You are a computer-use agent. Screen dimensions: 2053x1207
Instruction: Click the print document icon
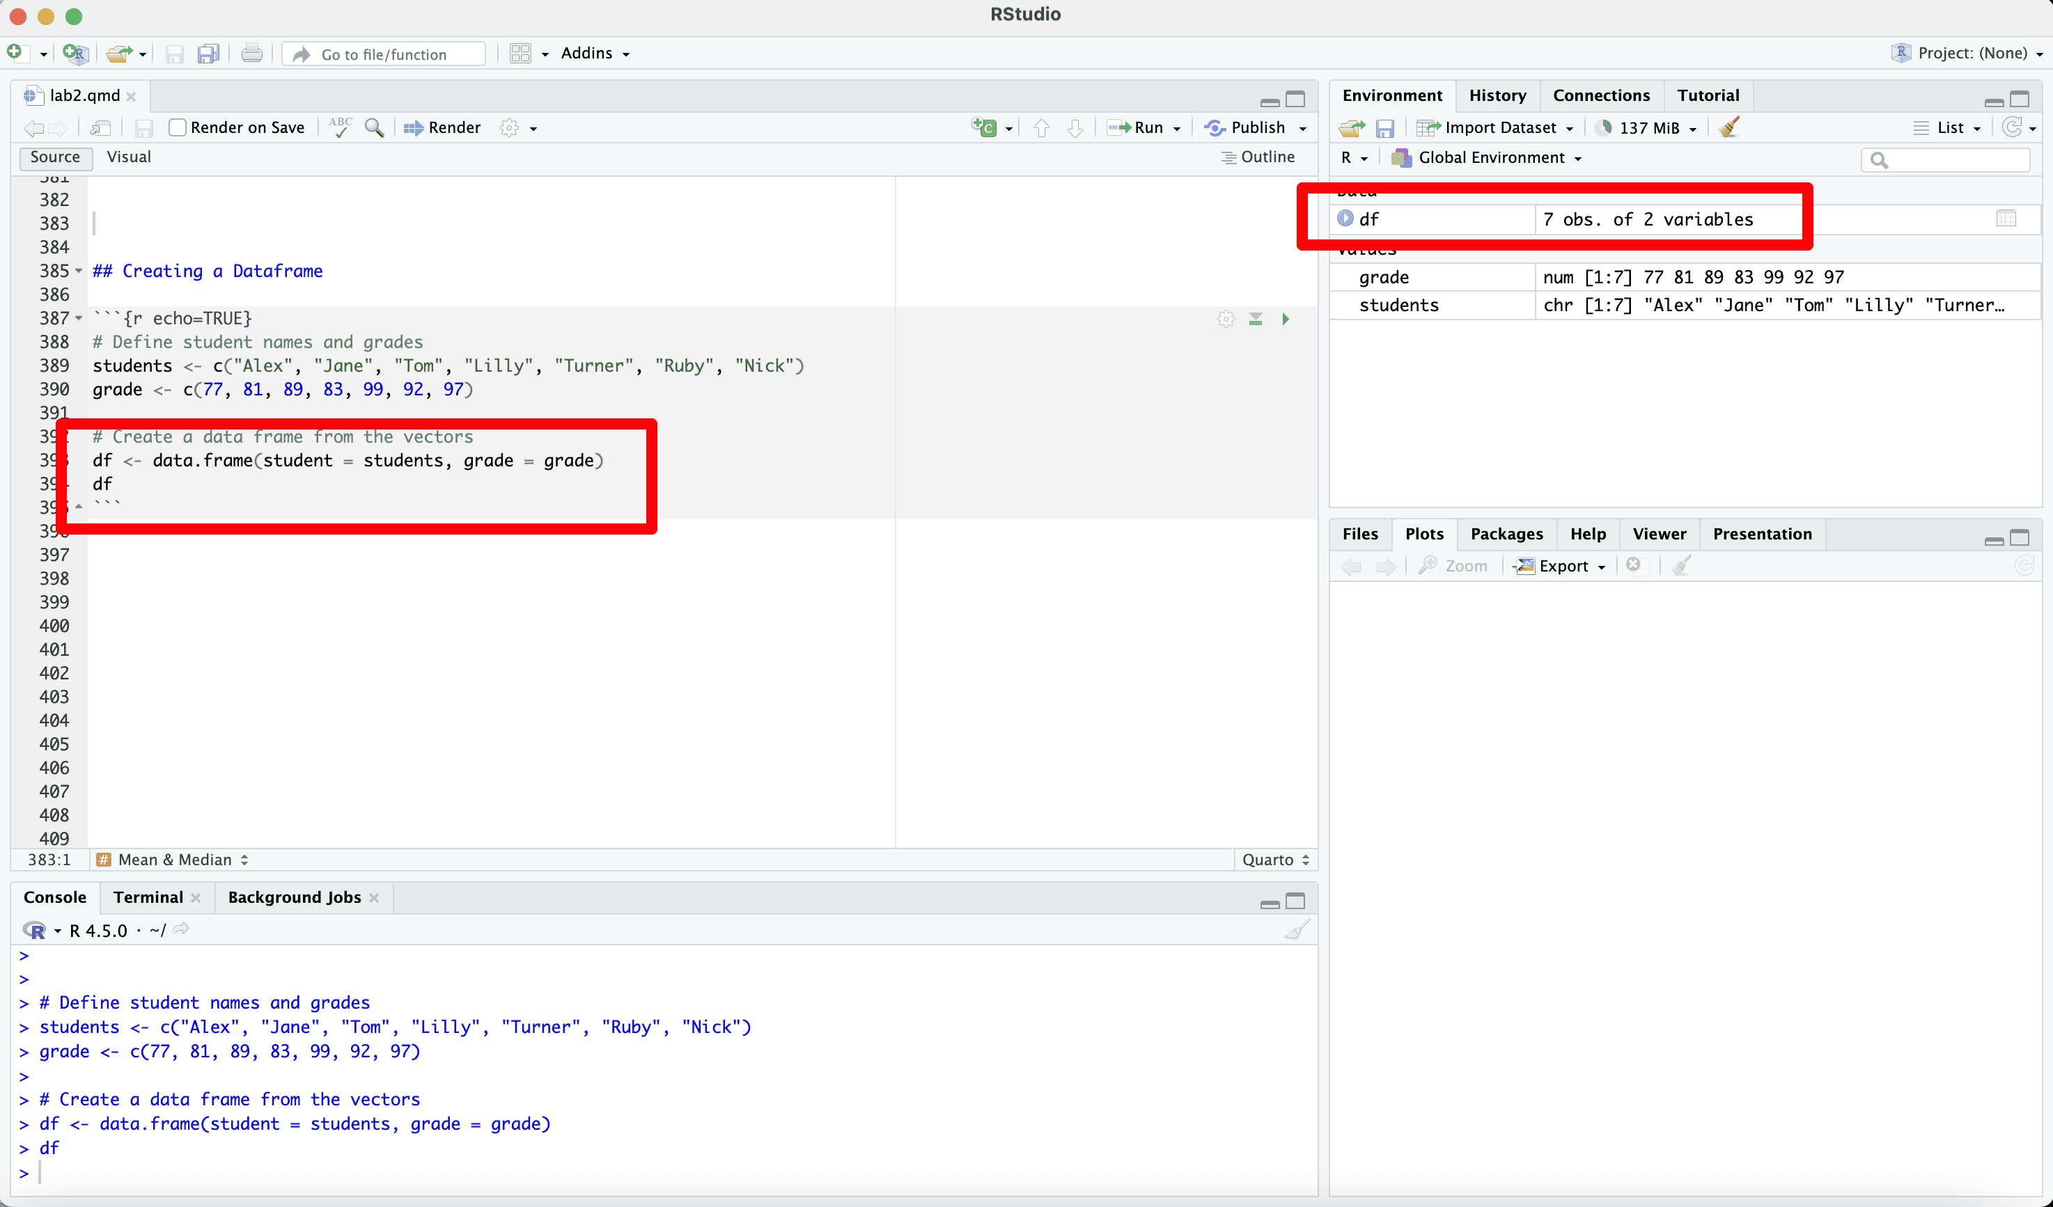click(x=251, y=54)
